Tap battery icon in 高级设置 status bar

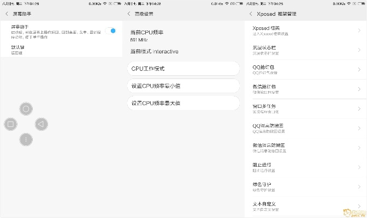tap(239, 3)
